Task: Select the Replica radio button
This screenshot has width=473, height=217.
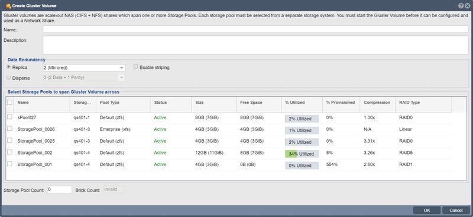Action: pos(8,67)
